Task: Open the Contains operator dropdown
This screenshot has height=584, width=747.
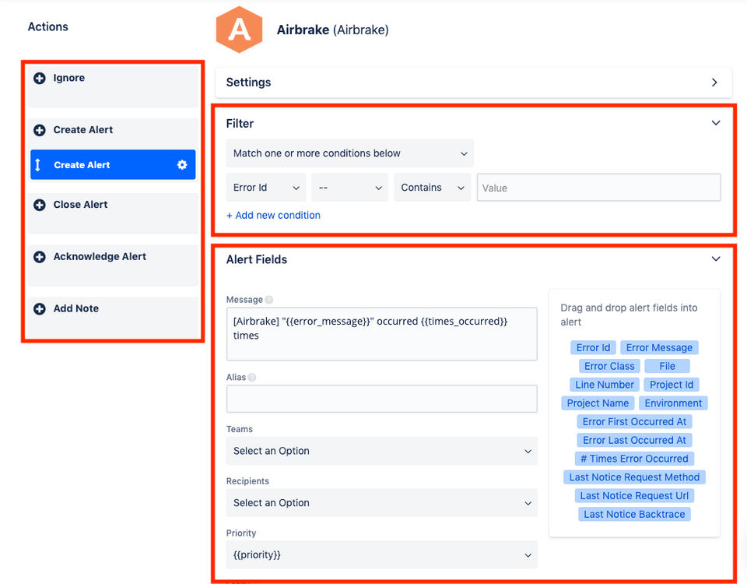Action: coord(432,188)
